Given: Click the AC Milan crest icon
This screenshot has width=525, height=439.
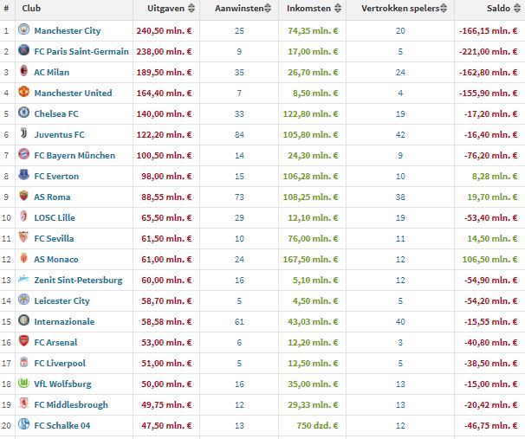Looking at the screenshot, I should click(24, 72).
